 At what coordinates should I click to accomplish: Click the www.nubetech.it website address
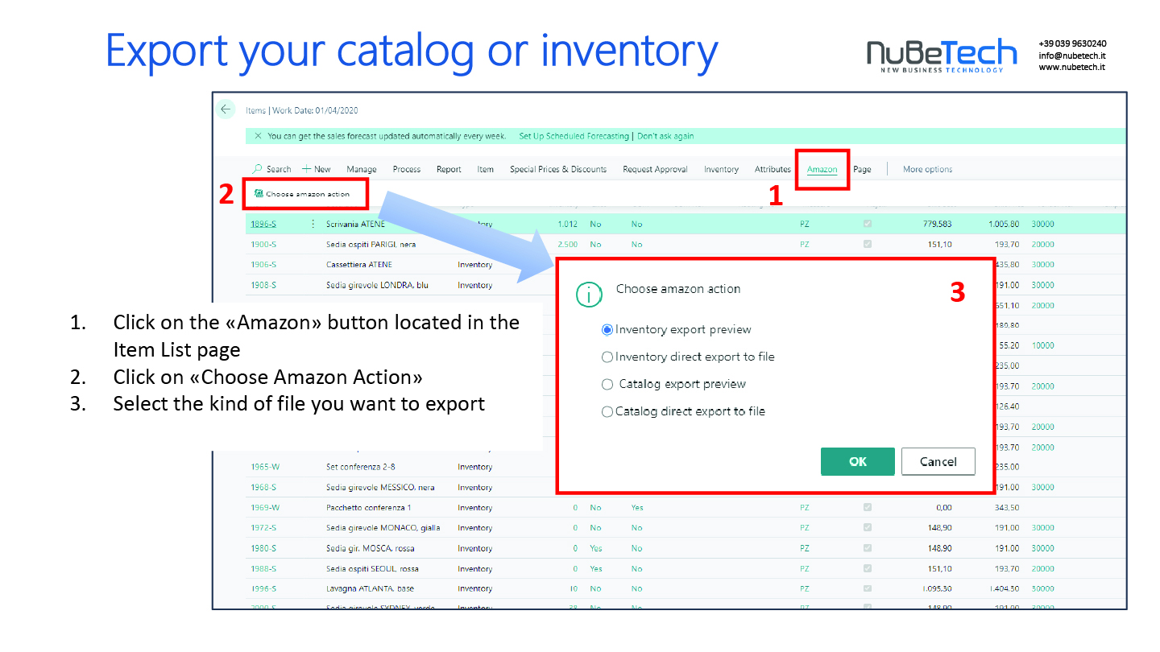pos(1071,67)
